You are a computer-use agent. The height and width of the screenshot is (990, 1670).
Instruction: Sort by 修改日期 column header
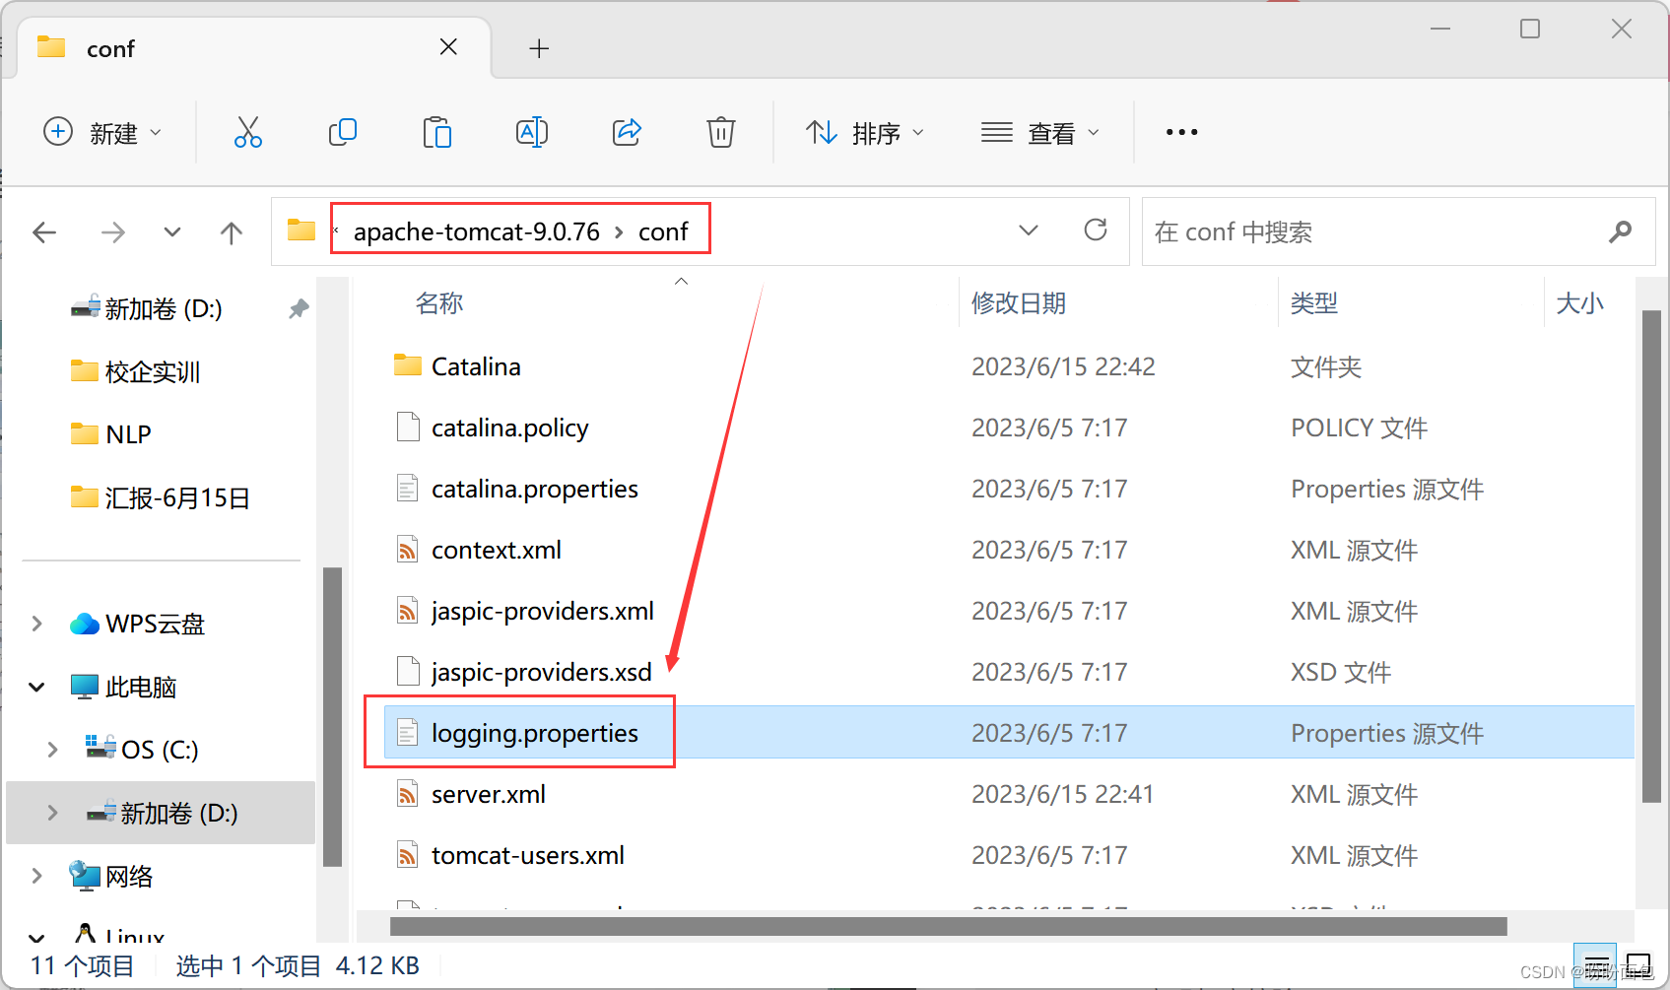(1019, 303)
